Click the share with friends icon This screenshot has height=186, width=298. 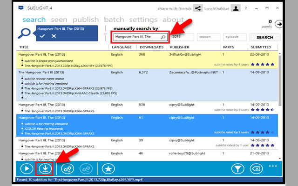pos(197,8)
